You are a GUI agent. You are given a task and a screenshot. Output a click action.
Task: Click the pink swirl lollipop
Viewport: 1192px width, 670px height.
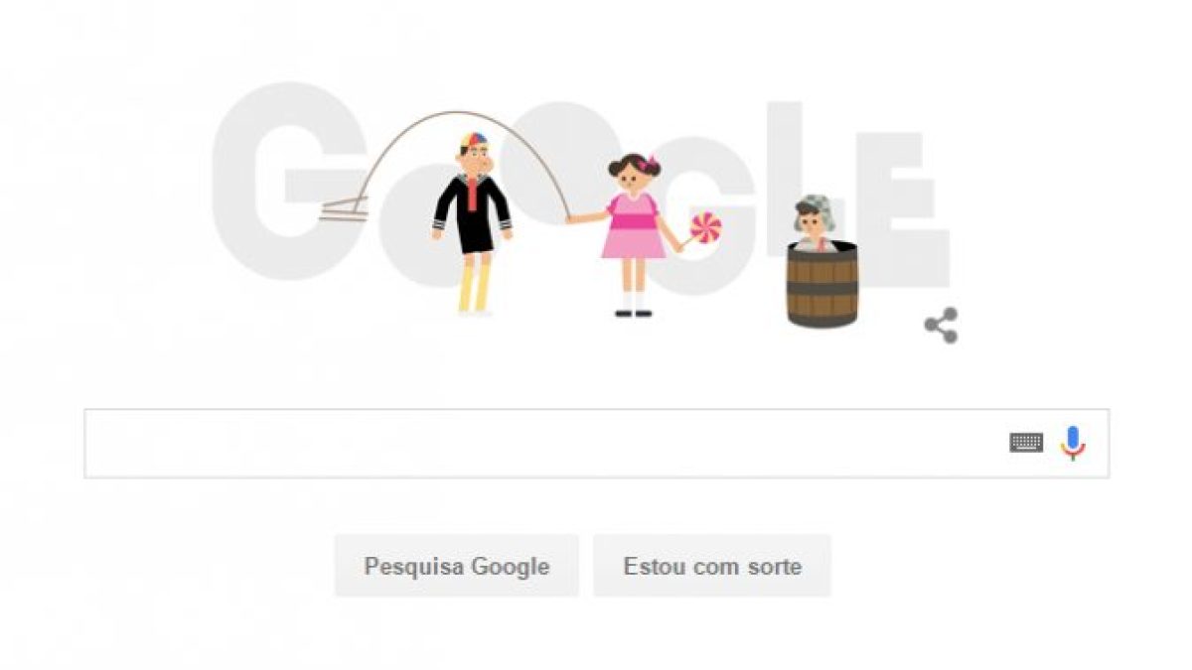(705, 227)
